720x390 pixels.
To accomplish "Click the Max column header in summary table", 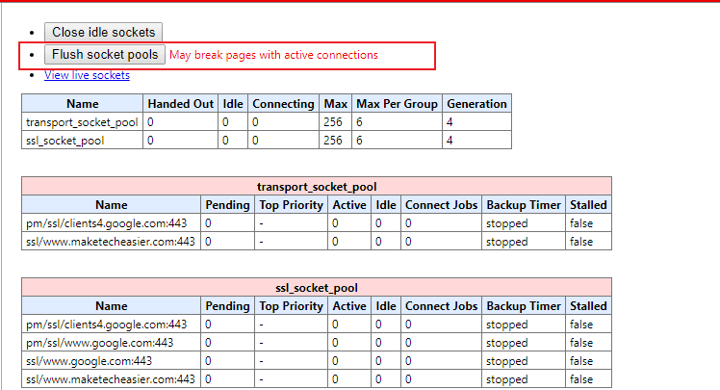I will (335, 104).
